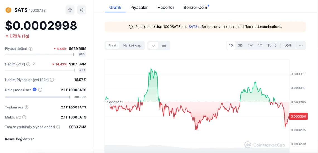Expand Hacim (24s) chevron arrow
This screenshot has width=318, height=153.
pos(34,64)
